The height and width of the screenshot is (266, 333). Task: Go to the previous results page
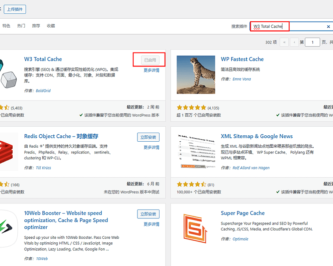pos(294,42)
